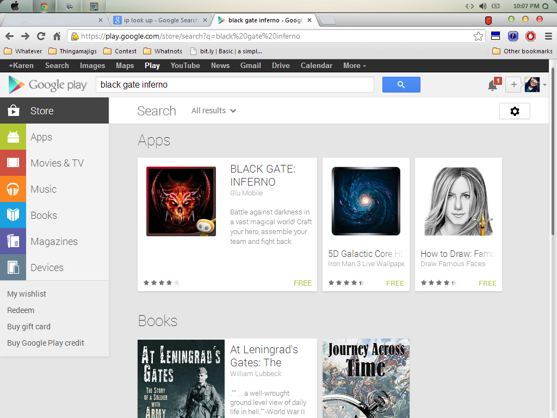Bookmark this page with the star icon

tap(478, 36)
